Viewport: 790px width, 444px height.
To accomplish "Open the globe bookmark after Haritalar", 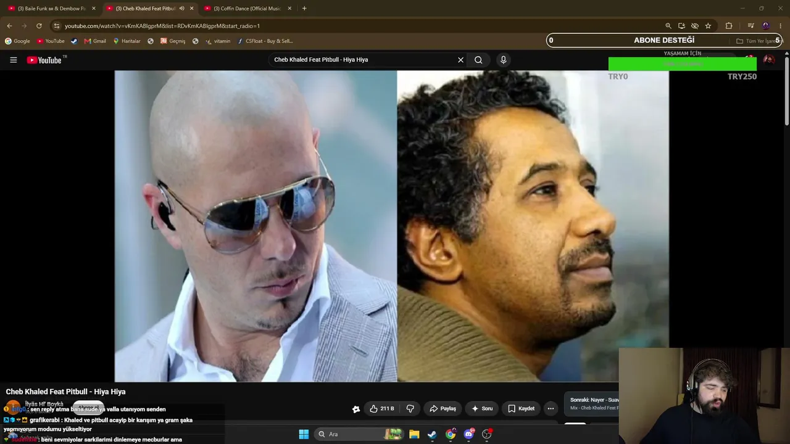I will pos(151,41).
